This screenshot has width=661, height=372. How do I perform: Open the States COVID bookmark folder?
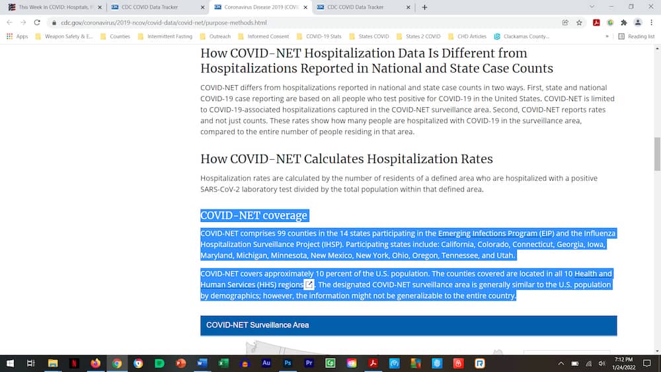point(369,36)
